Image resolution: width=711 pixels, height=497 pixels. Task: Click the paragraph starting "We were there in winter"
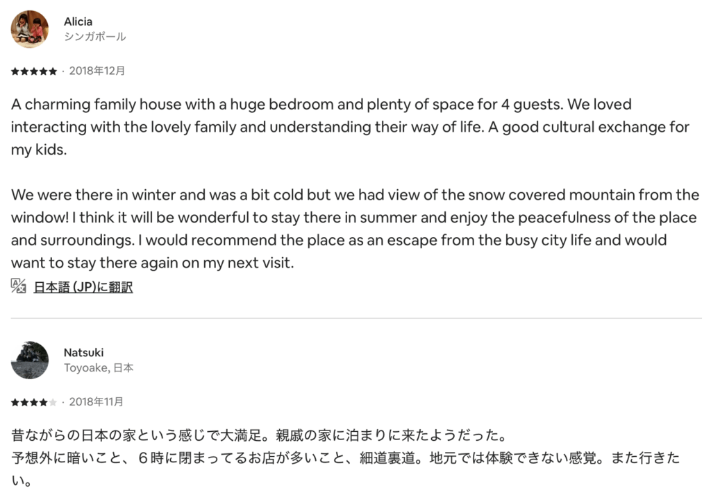coord(354,229)
